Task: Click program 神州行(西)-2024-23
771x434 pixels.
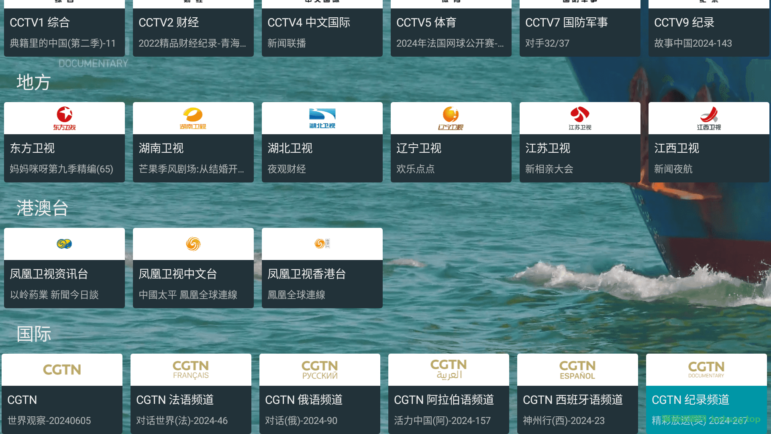Action: coord(564,420)
